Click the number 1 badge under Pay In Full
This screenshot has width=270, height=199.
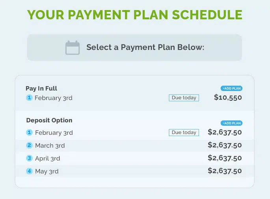point(29,98)
